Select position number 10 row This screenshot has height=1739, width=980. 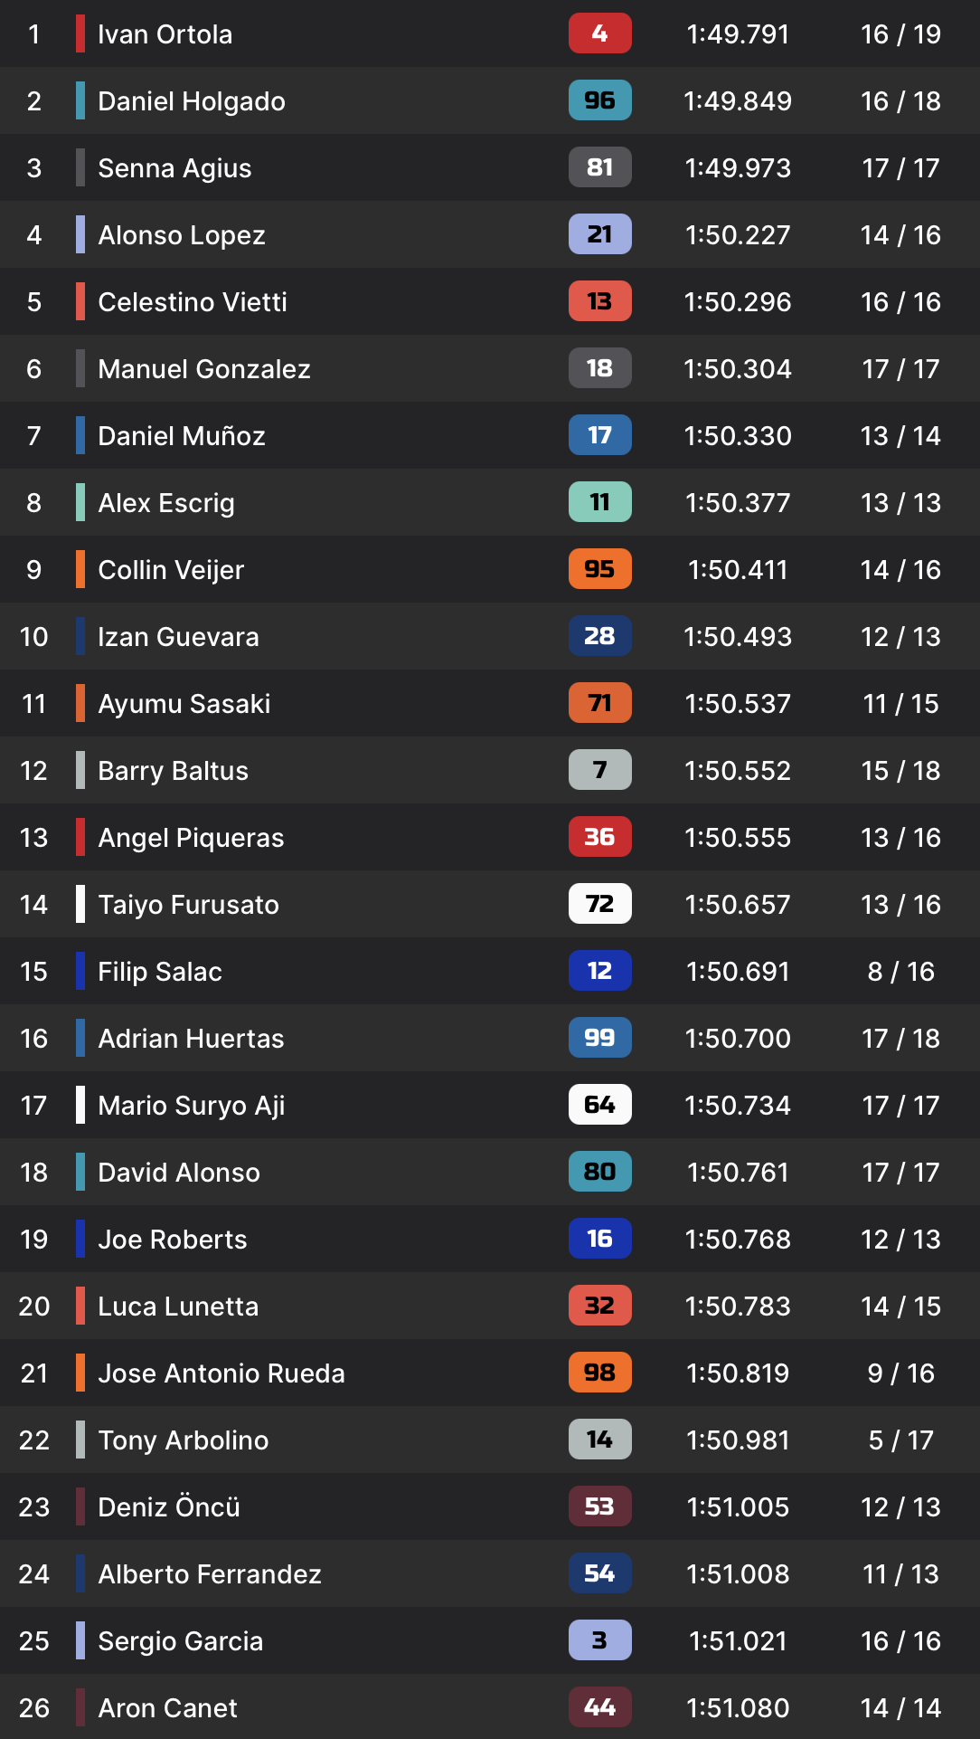pos(490,636)
